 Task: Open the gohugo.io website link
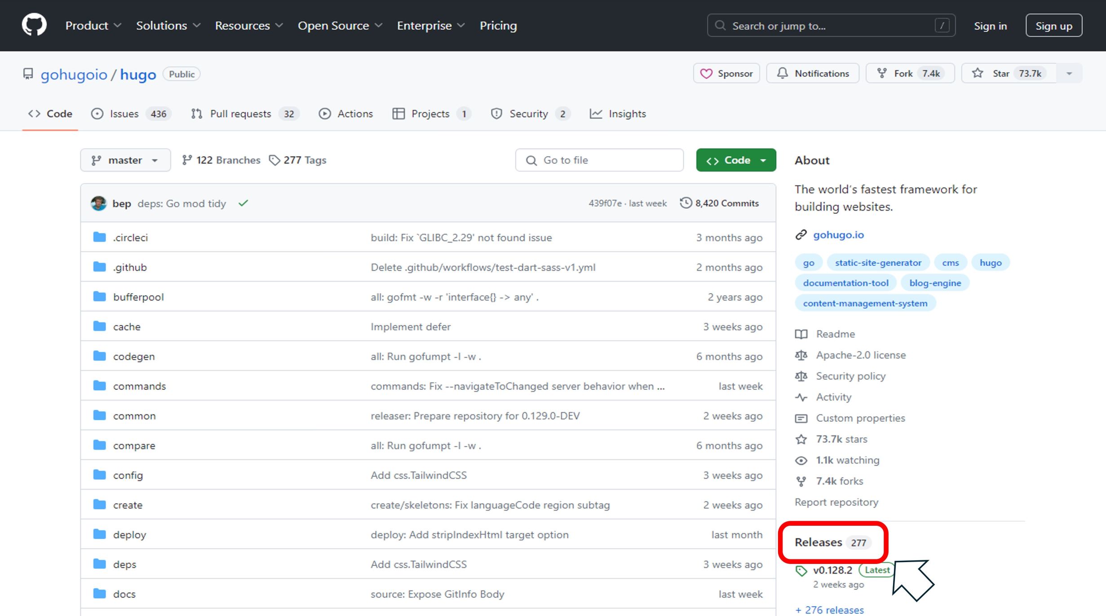(838, 235)
